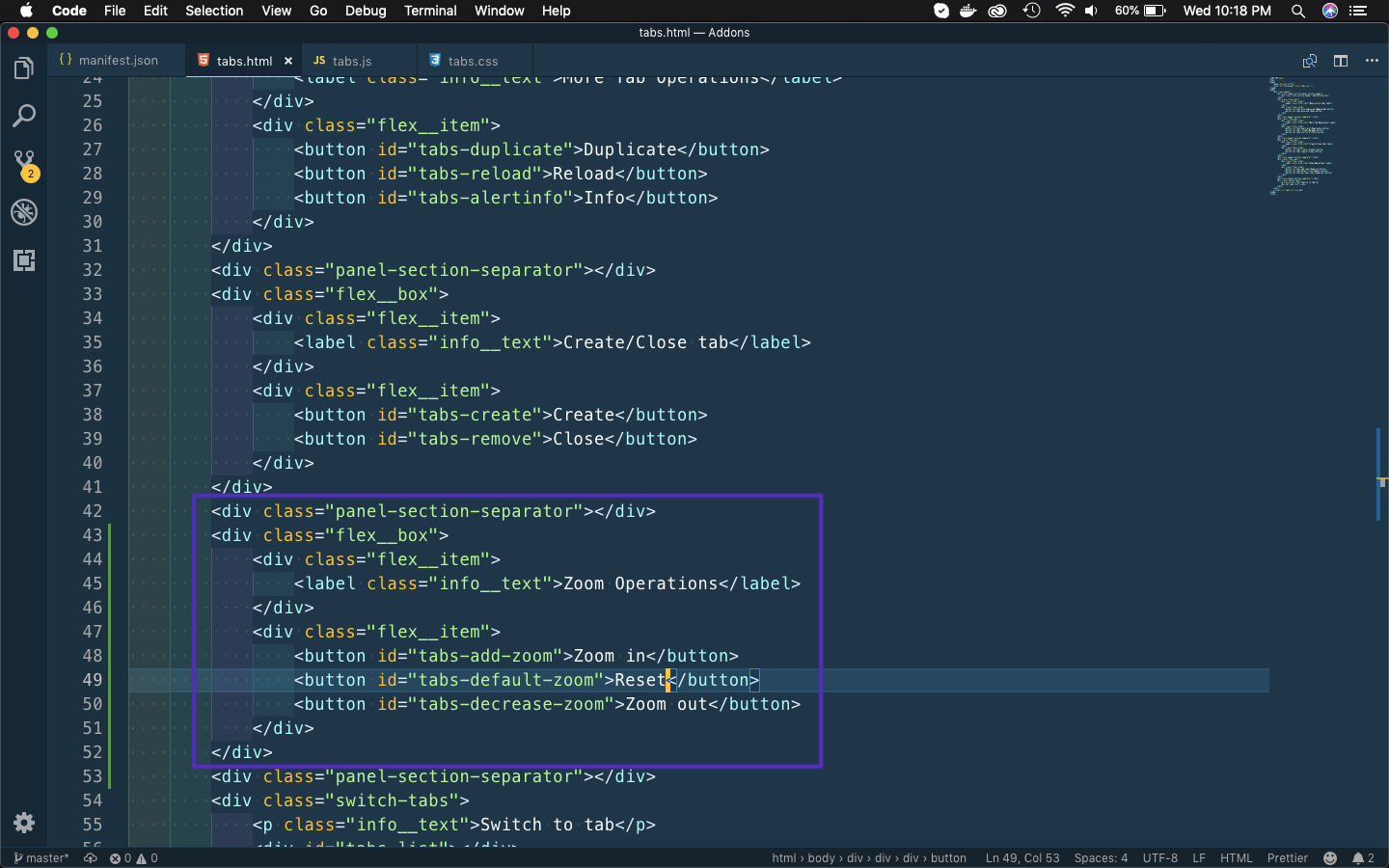Screen dimensions: 1389x868
Task: Open the View menu
Action: tap(276, 11)
